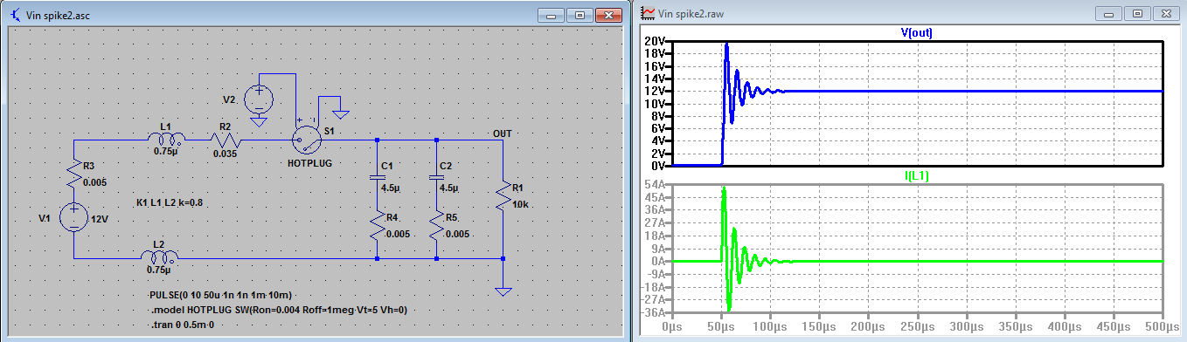This screenshot has height=342, width=1187.
Task: Click the 500µs time axis label
Action: click(x=1163, y=327)
